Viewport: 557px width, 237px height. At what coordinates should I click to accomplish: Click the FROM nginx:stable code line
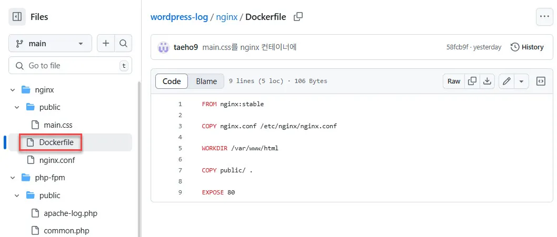pyautogui.click(x=233, y=104)
